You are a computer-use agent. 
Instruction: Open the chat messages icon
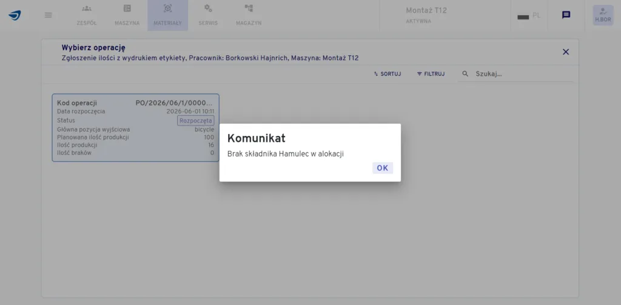pyautogui.click(x=566, y=15)
